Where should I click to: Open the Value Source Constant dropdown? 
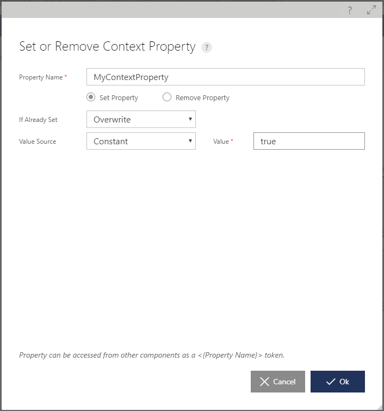click(x=141, y=141)
